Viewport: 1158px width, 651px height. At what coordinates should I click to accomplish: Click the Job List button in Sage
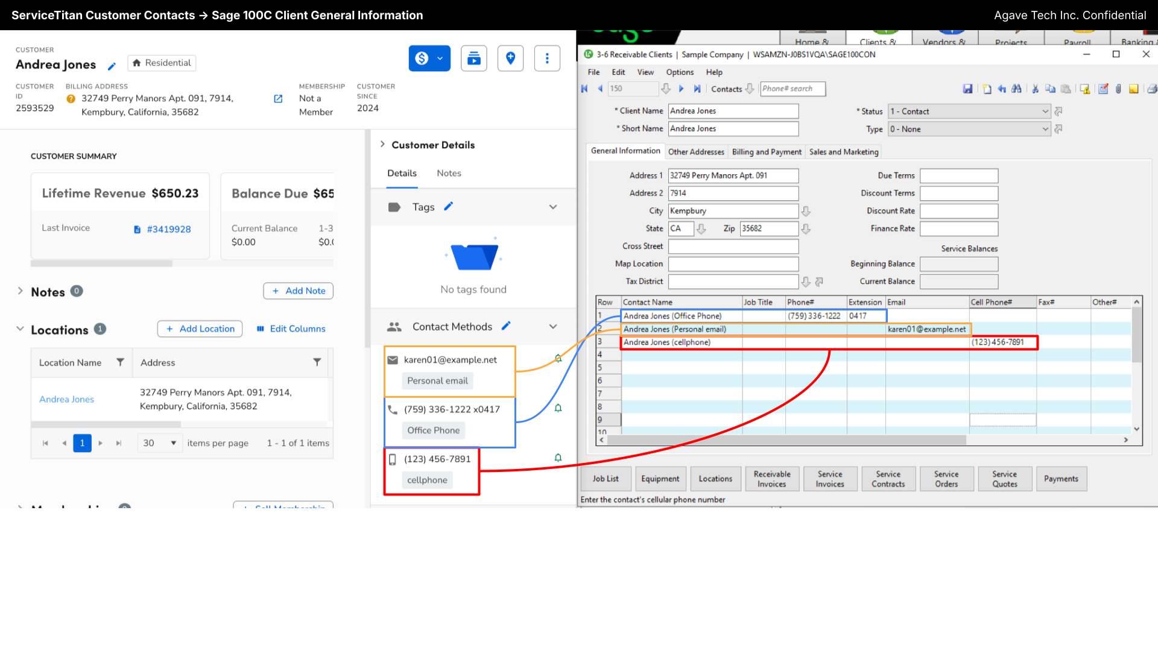[x=606, y=479]
